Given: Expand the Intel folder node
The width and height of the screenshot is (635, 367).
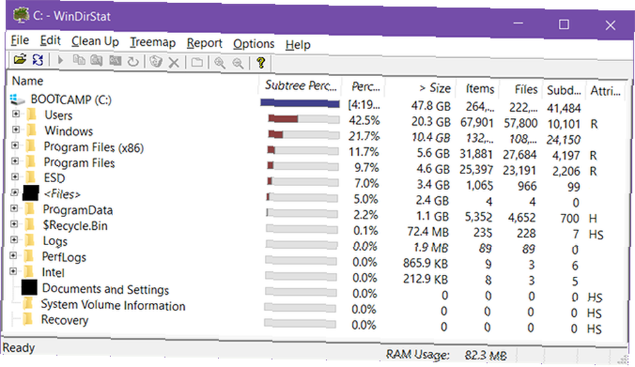Looking at the screenshot, I should 13,271.
